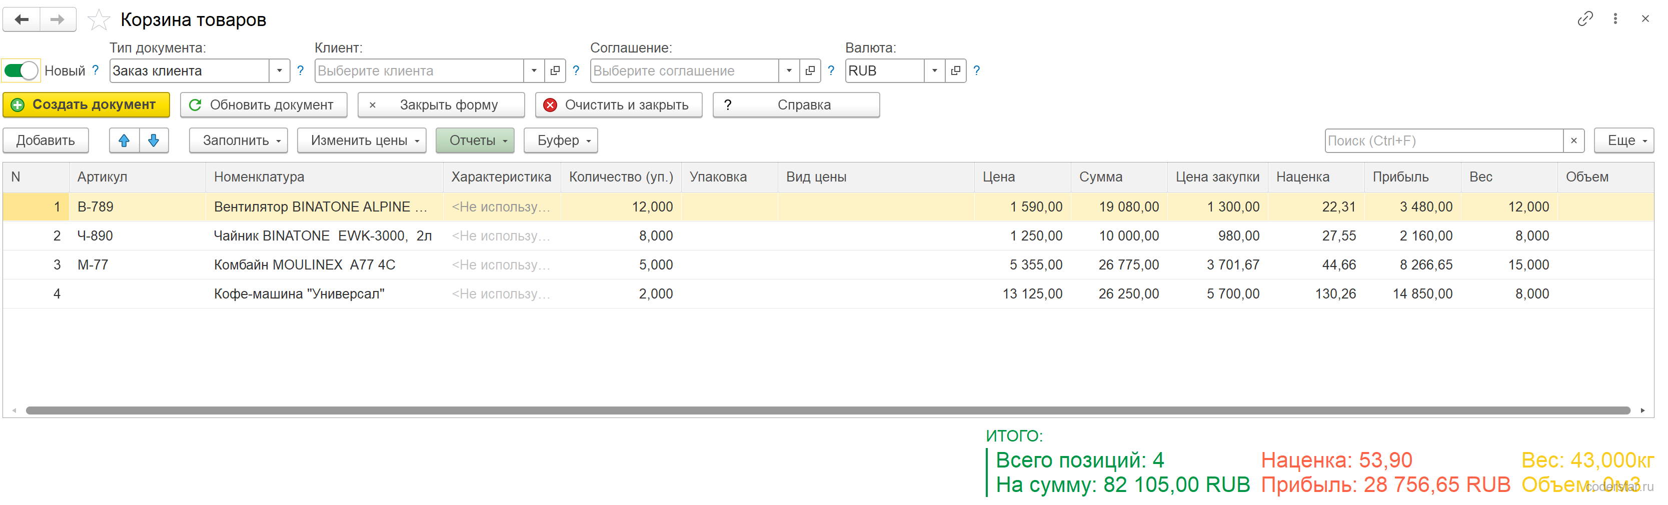Expand the Клиент dropdown list
The image size is (1668, 505).
coord(534,70)
